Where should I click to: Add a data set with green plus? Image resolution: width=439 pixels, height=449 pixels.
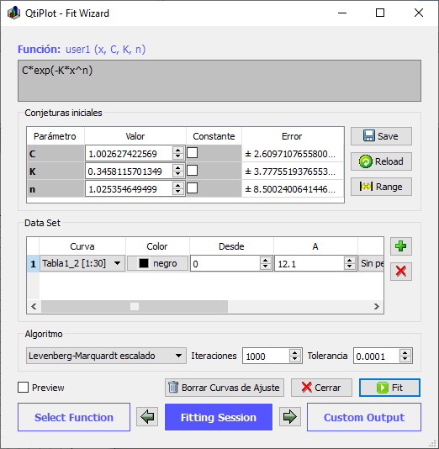click(401, 246)
